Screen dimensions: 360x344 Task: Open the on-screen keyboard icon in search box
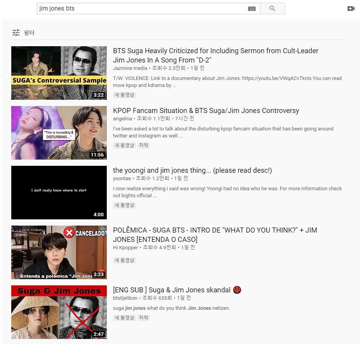point(252,9)
